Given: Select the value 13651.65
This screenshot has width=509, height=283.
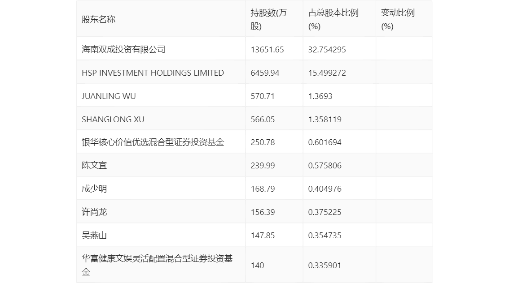Looking at the screenshot, I should (x=267, y=50).
